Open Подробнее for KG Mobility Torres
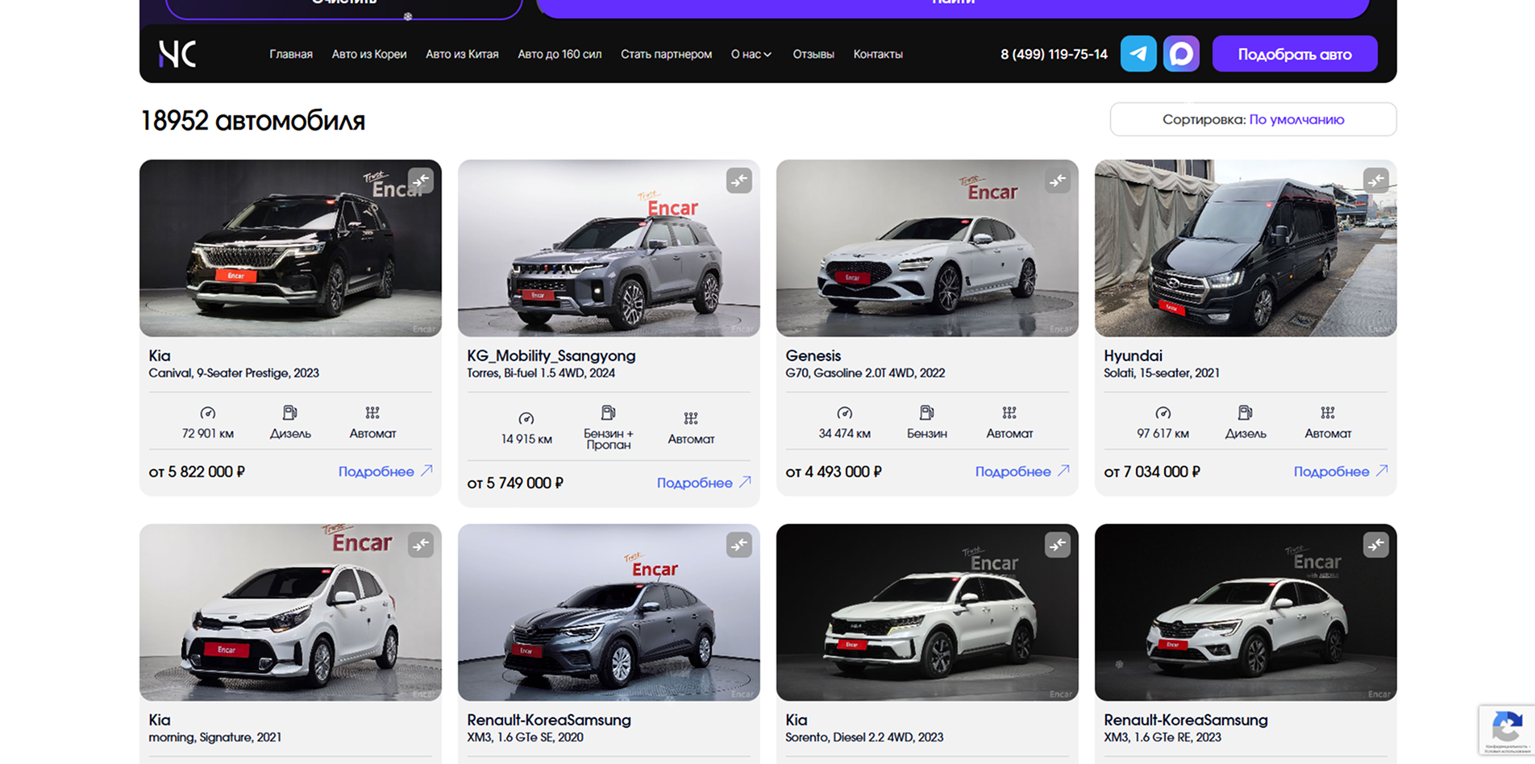 (x=704, y=483)
